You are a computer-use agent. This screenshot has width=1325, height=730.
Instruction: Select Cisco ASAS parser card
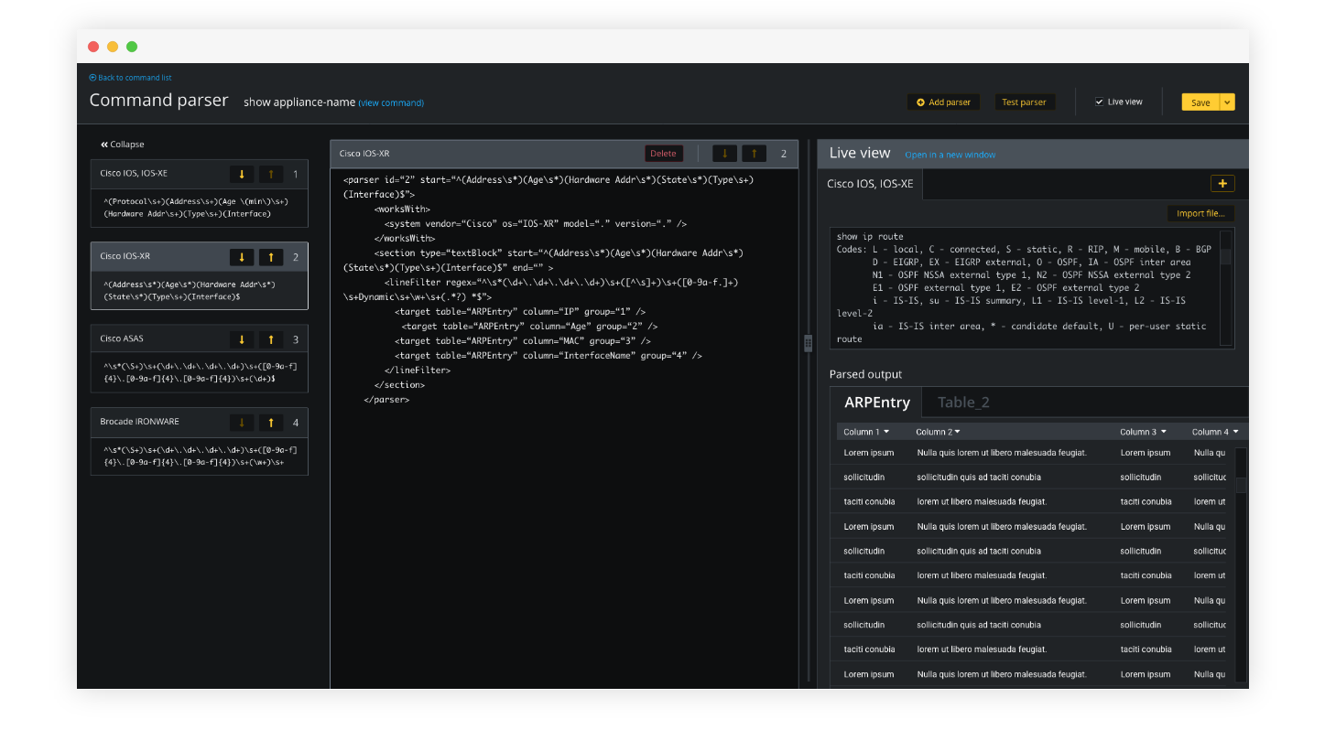coord(200,359)
